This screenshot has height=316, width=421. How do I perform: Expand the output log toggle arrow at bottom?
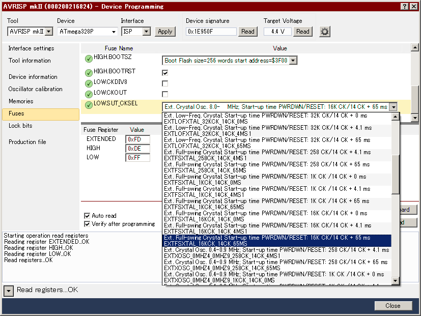(9, 291)
